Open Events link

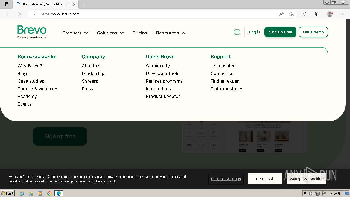[24, 104]
